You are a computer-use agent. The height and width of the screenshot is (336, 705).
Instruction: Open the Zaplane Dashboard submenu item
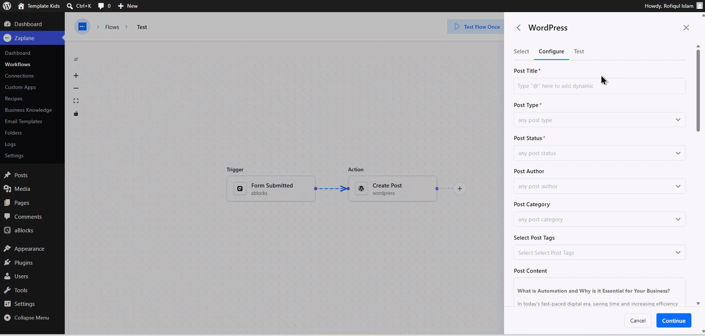coord(18,53)
